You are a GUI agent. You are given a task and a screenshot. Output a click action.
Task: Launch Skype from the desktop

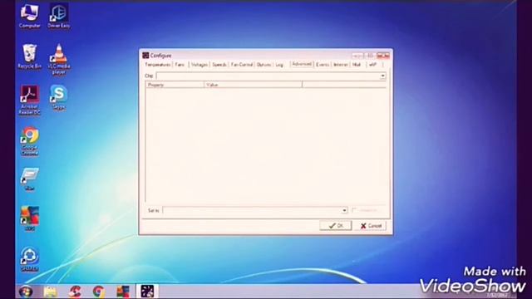tap(59, 97)
